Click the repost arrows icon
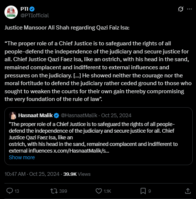196x199 pixels. coord(54,191)
